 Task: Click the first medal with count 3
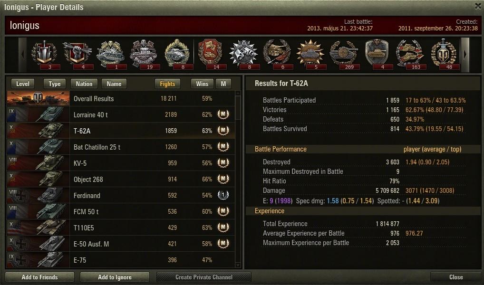click(x=44, y=54)
